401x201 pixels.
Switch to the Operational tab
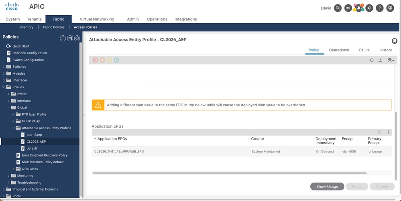tap(339, 50)
